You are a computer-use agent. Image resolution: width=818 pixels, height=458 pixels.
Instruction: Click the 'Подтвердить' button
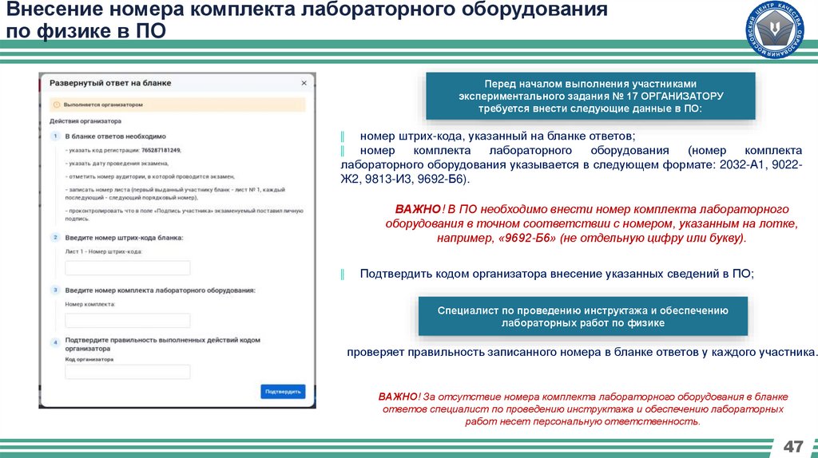283,391
